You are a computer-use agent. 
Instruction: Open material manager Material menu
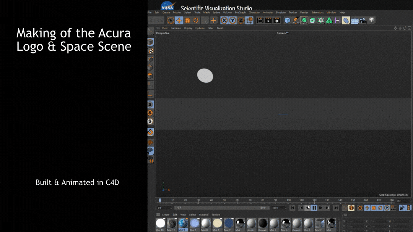203,215
